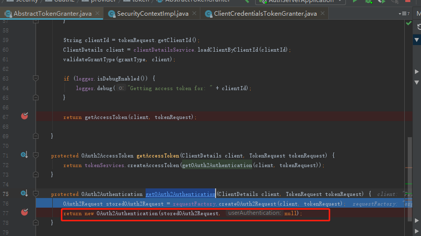Click 'return getAccessToken' statement on line 67

pyautogui.click(x=130, y=117)
